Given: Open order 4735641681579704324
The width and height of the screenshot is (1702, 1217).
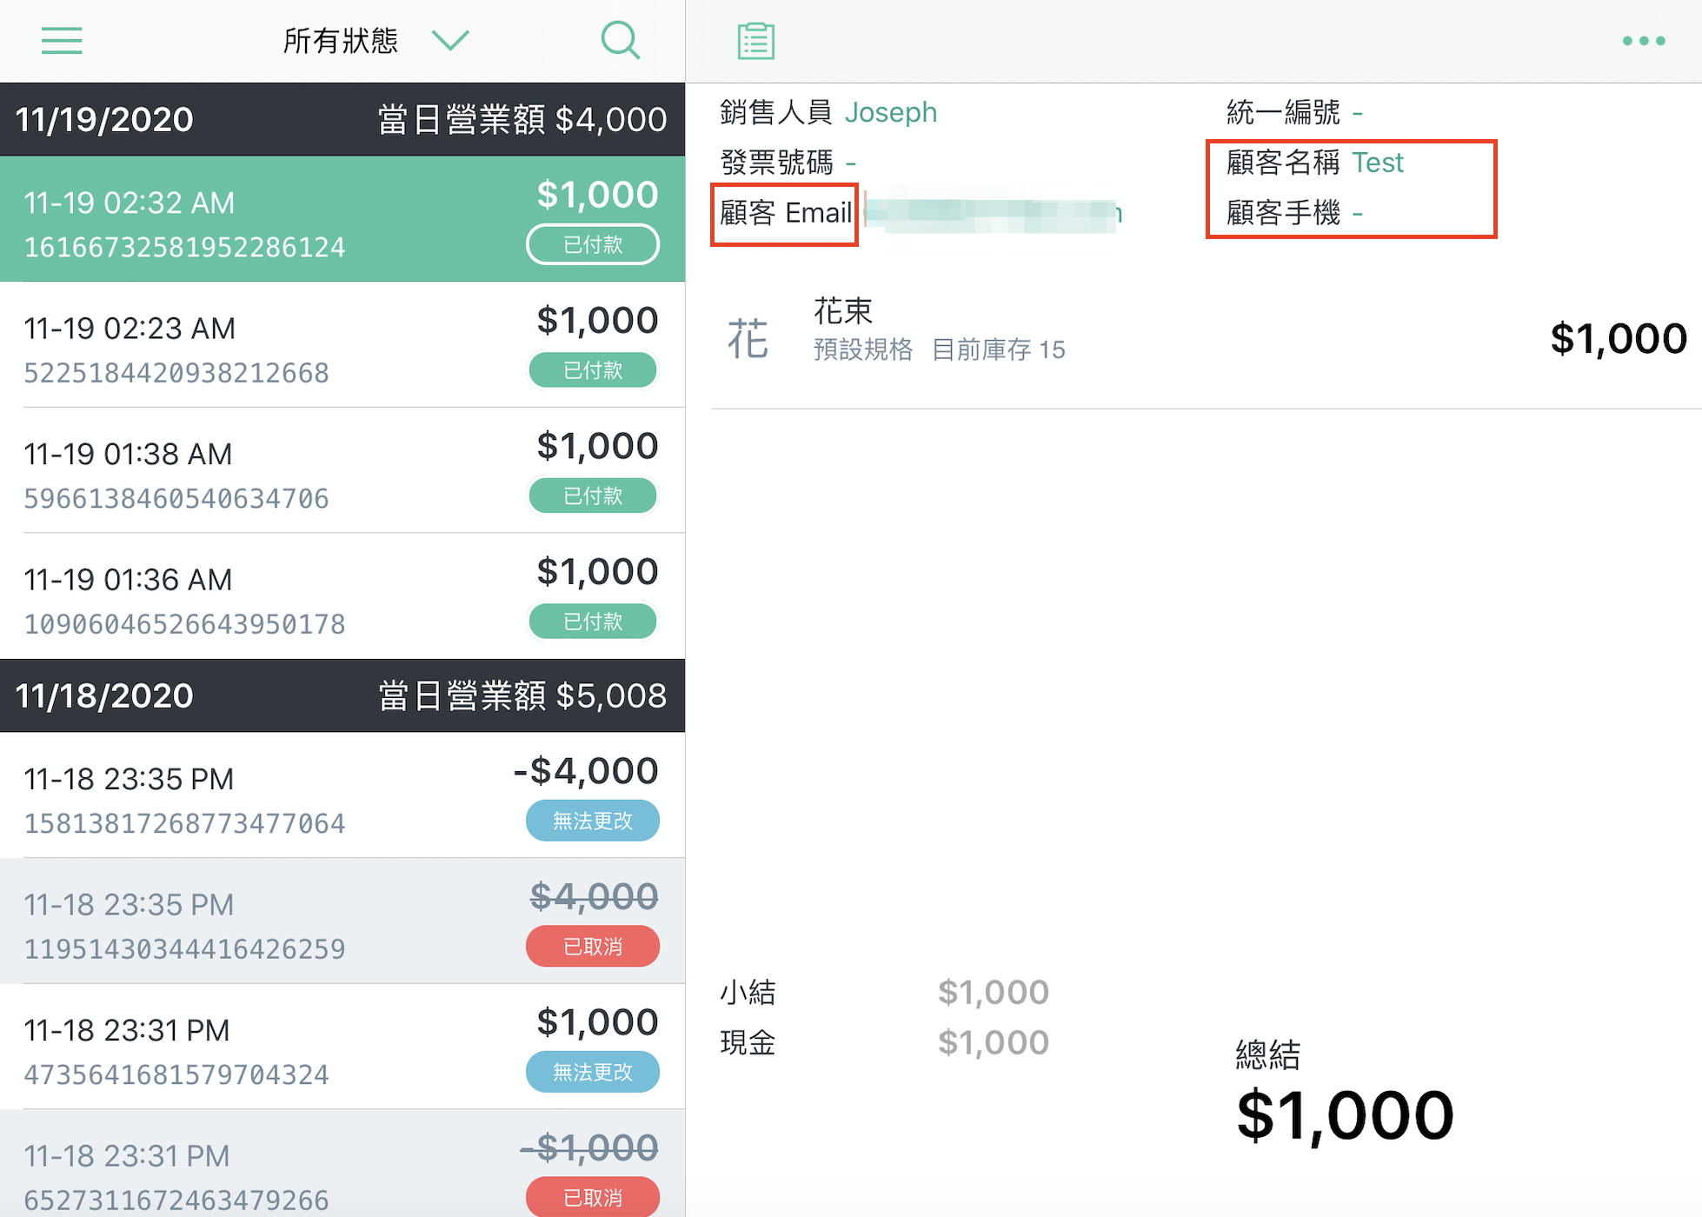Looking at the screenshot, I should click(x=342, y=1047).
